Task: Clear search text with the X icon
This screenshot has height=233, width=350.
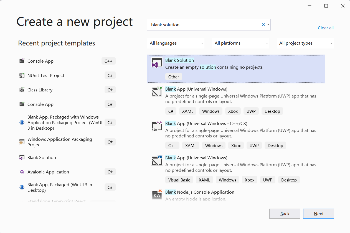Action: click(x=263, y=25)
